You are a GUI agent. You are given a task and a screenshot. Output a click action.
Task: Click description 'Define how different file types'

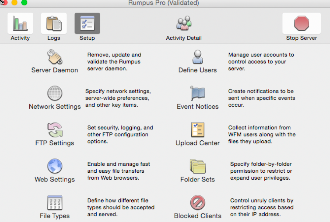click(121, 207)
